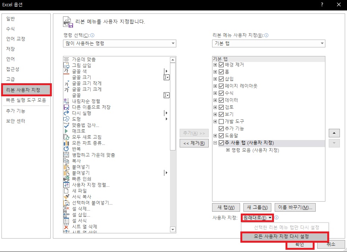Click the 이름 바꾸기 button

click(295, 208)
